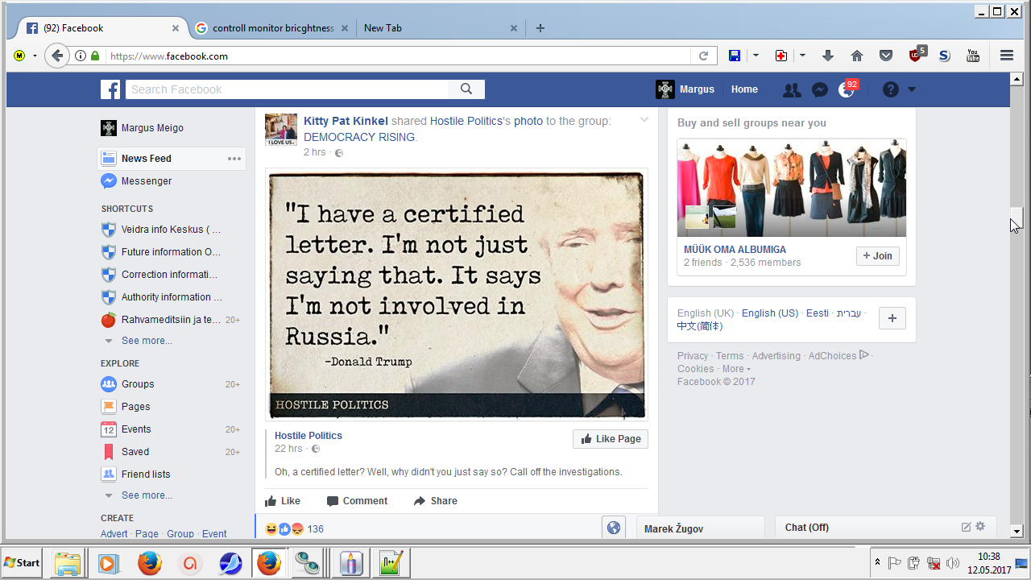Reload page with the refresh icon

[x=703, y=56]
